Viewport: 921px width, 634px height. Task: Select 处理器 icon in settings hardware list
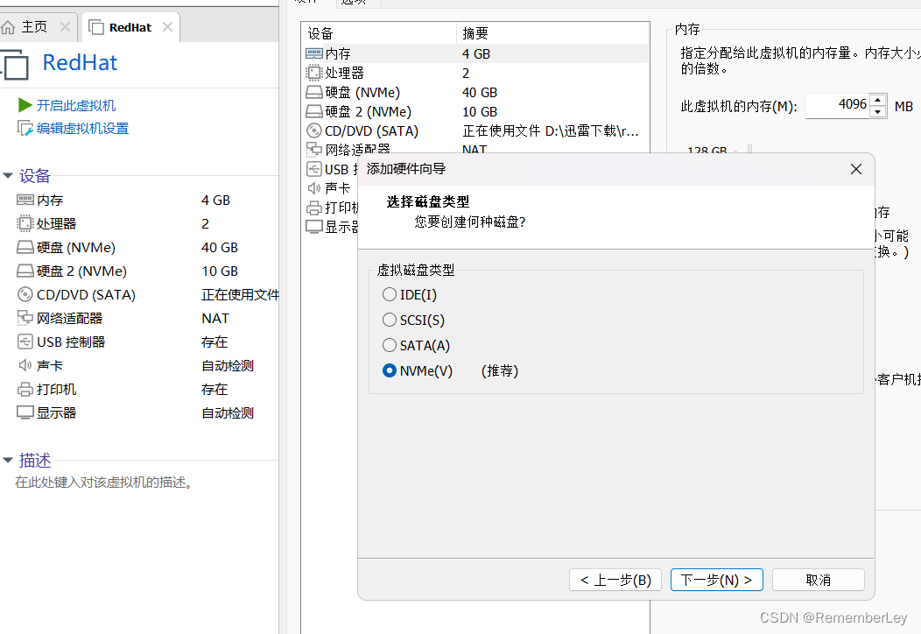(314, 73)
